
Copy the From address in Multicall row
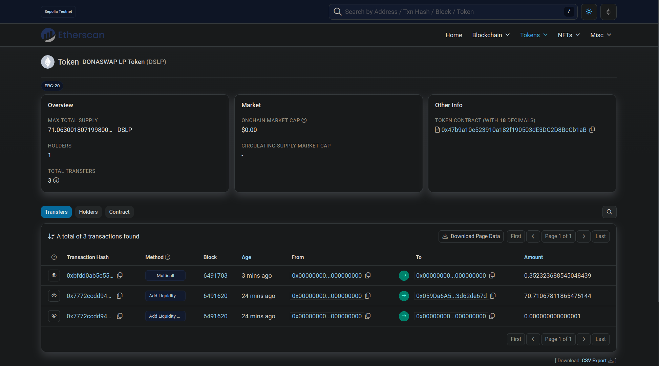pos(368,276)
